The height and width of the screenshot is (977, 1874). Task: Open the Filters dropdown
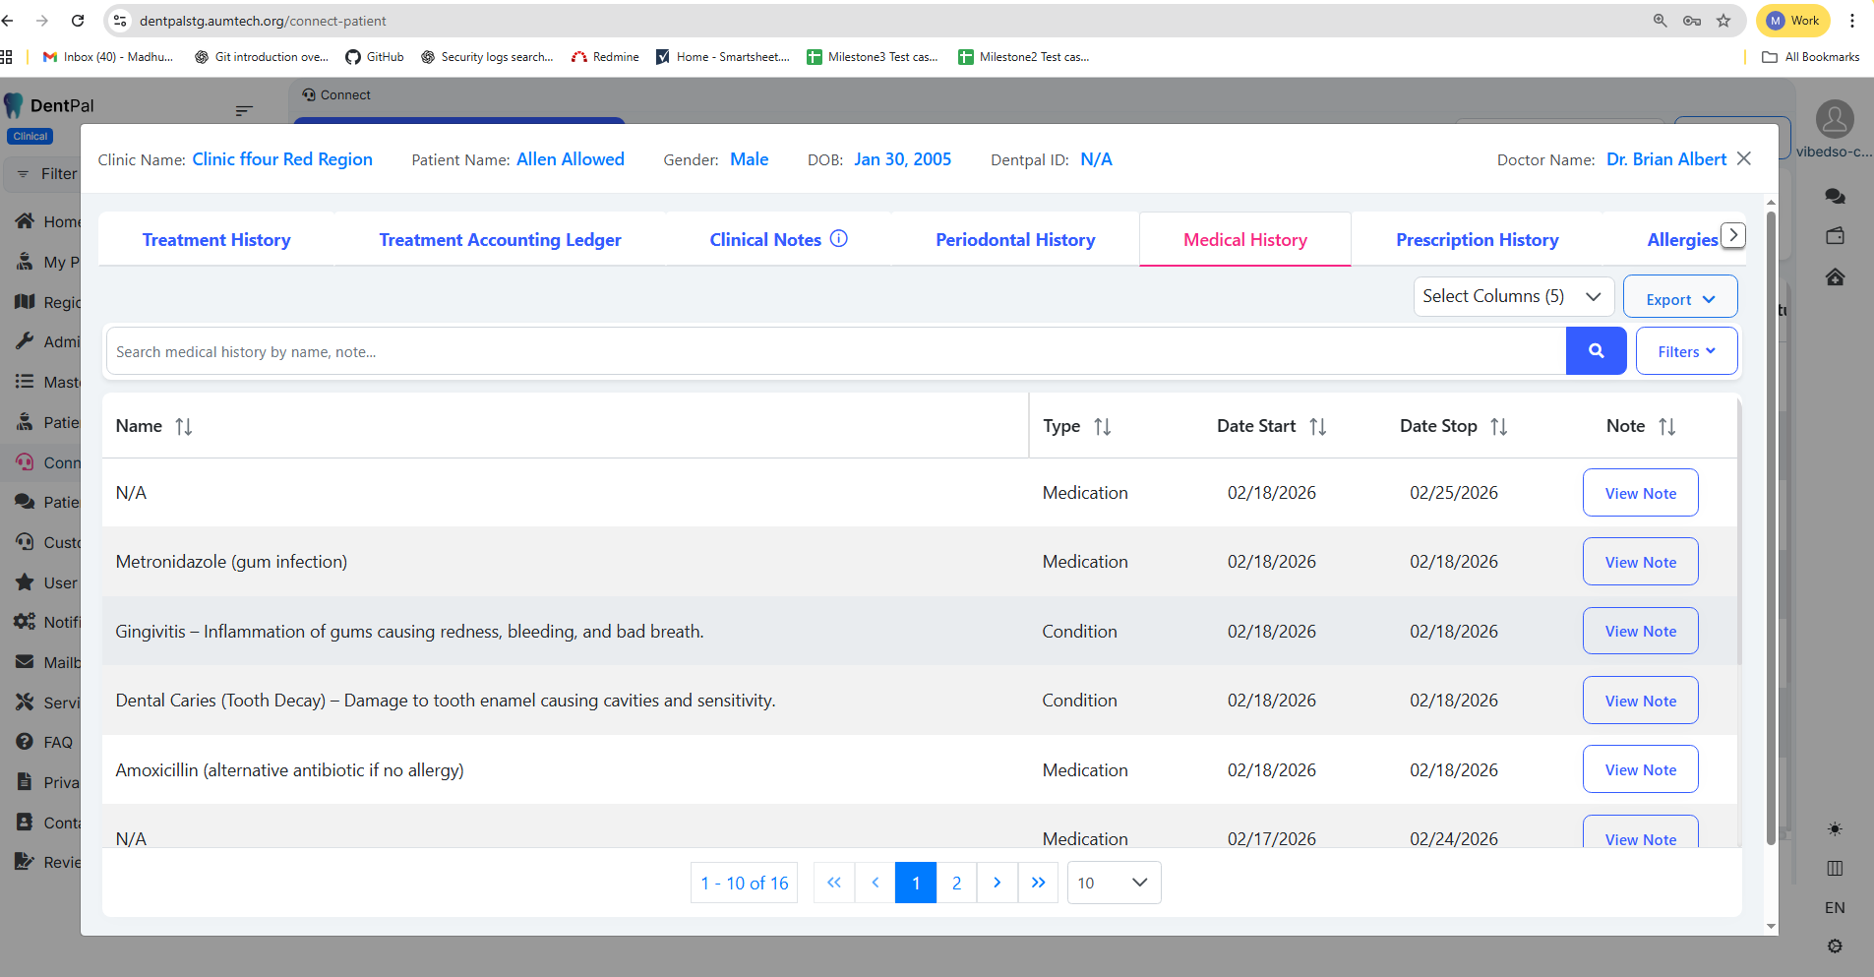1686,351
